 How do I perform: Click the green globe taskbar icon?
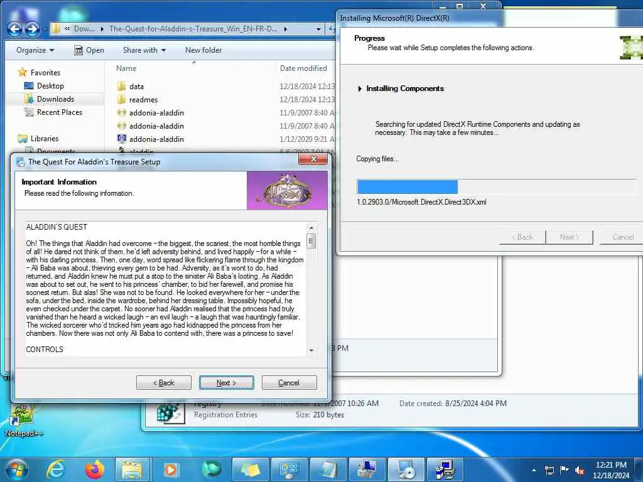point(211,469)
